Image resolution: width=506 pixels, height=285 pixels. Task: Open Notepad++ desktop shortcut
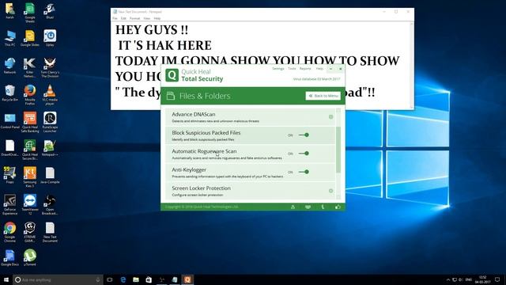pos(50,148)
